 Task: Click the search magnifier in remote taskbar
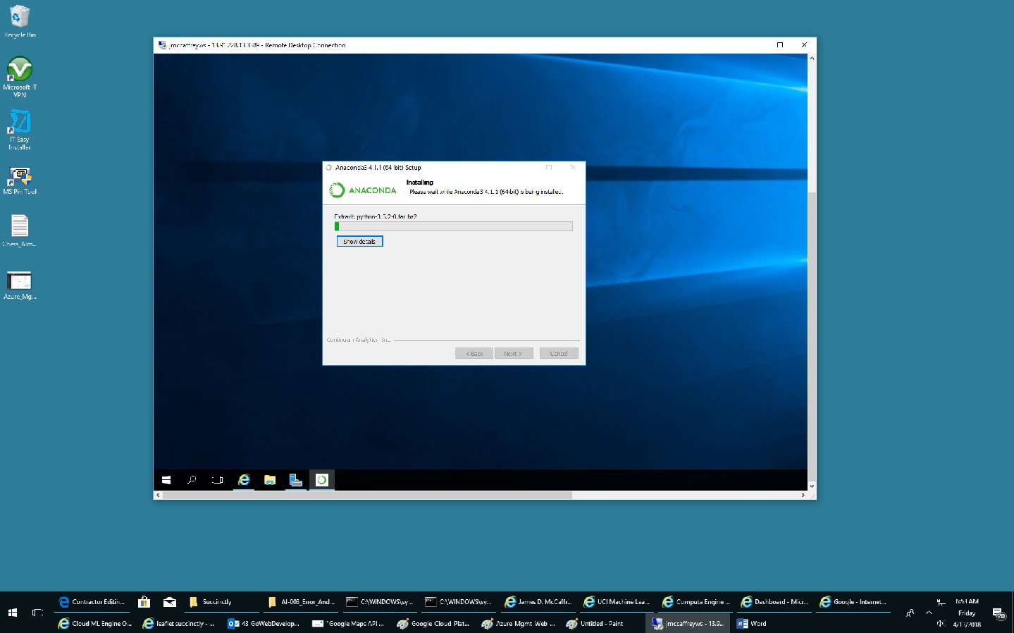pos(192,480)
